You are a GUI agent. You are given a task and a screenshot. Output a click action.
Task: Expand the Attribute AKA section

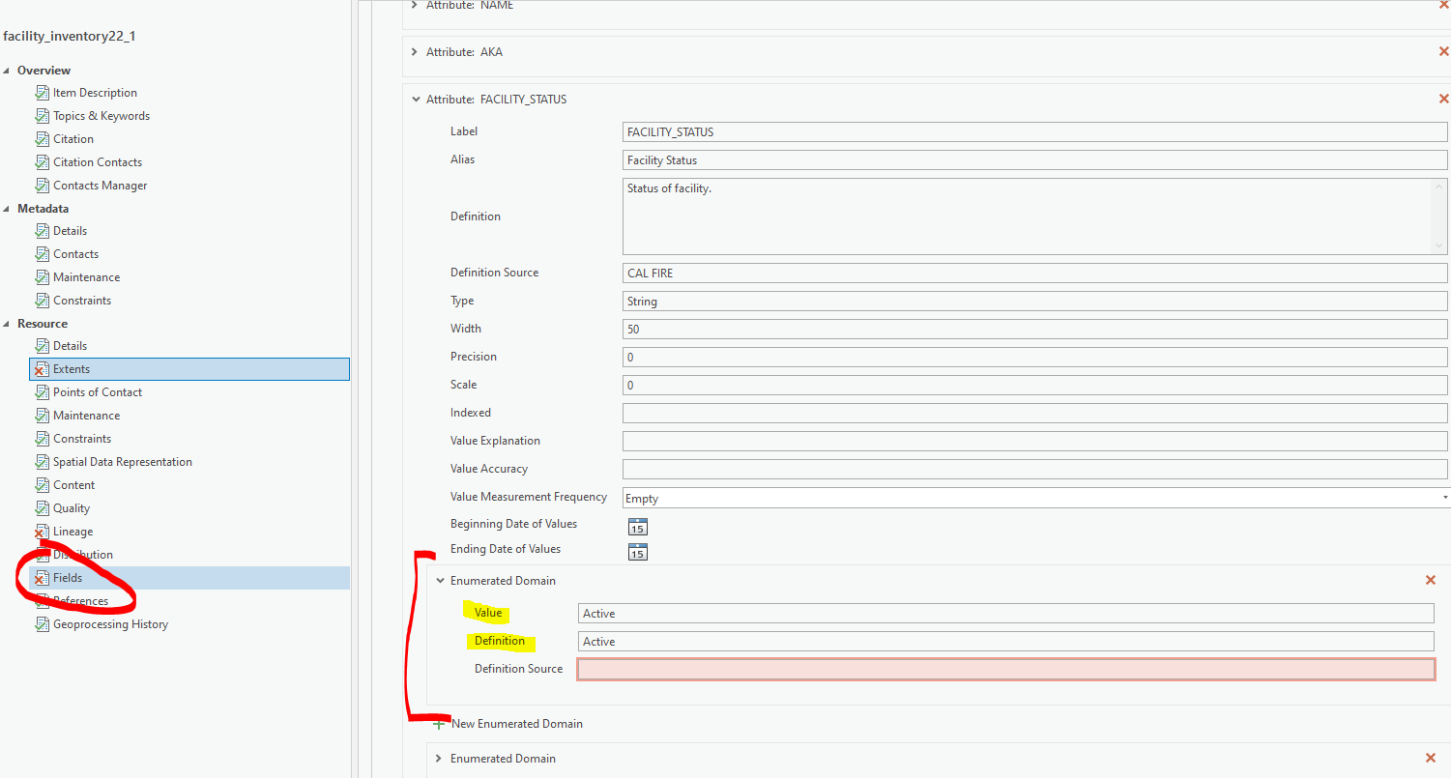[x=415, y=51]
